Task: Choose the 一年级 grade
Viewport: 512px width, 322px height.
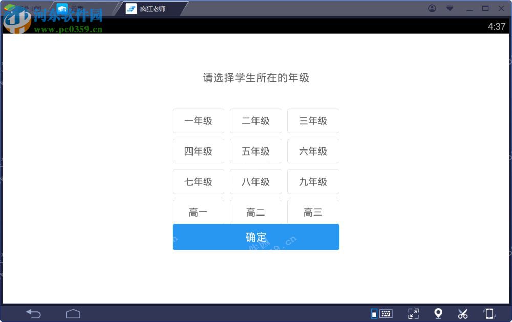Action: [x=199, y=121]
